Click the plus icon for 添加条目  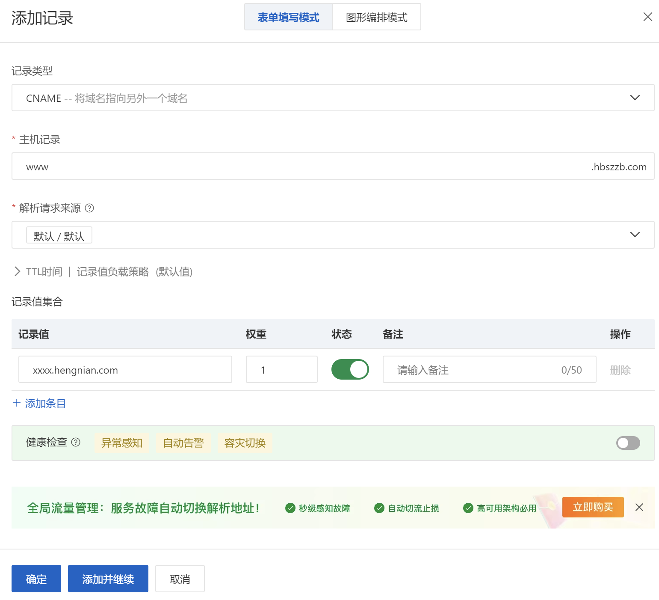tap(17, 403)
